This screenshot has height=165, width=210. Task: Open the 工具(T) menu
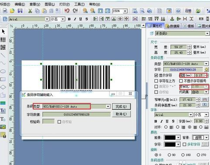[79, 4]
